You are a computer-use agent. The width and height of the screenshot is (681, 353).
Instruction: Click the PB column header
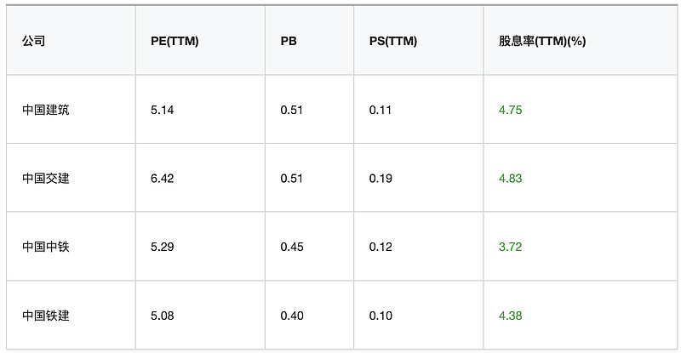point(289,41)
